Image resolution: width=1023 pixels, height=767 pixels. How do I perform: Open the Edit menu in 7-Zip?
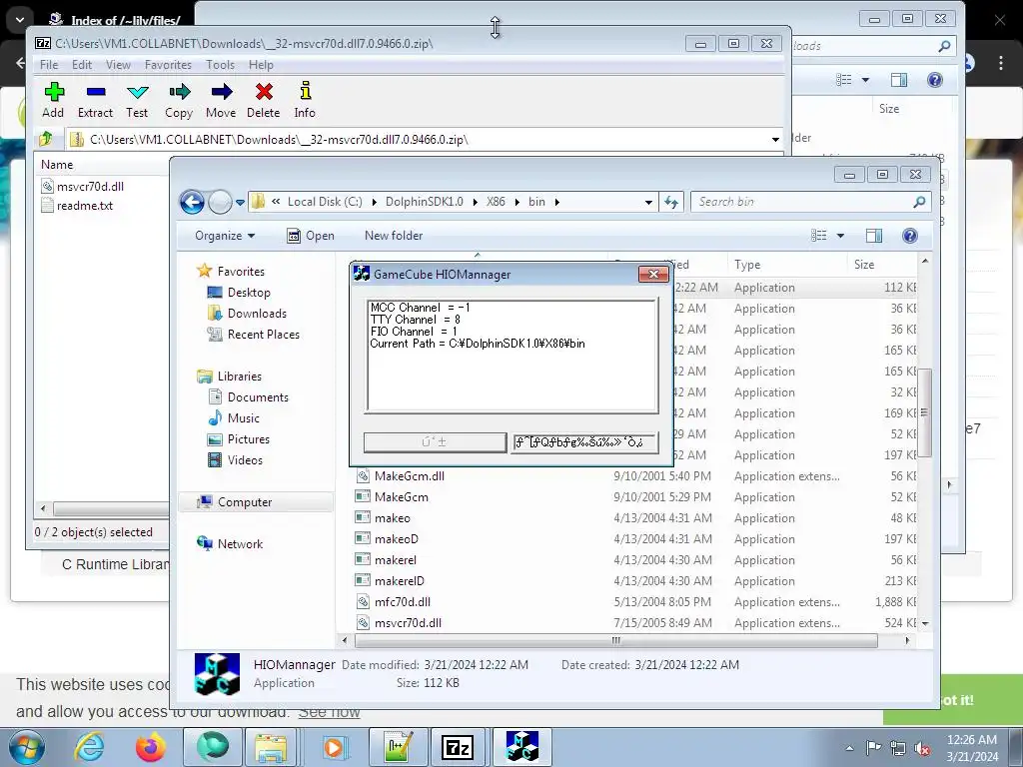[82, 65]
